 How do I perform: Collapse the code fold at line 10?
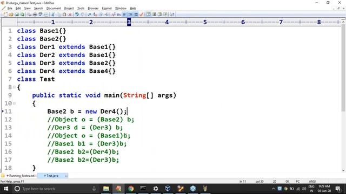[15, 103]
